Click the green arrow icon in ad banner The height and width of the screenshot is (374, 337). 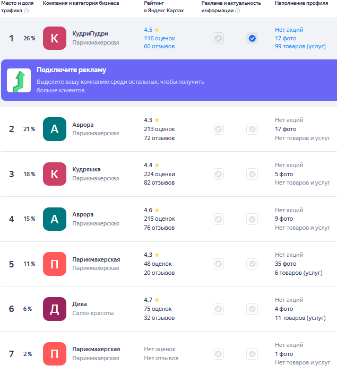tap(19, 81)
